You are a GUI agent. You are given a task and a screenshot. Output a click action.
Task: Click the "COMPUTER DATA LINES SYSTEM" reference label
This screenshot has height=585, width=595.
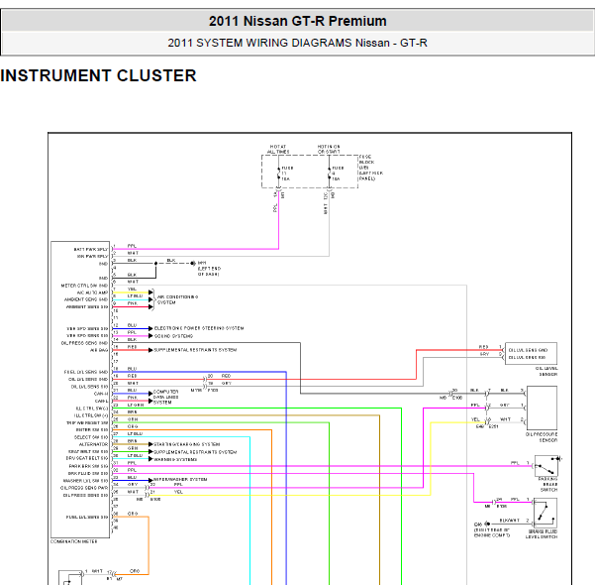pos(165,397)
